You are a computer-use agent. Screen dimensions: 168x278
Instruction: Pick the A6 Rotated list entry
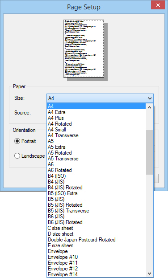(96, 170)
